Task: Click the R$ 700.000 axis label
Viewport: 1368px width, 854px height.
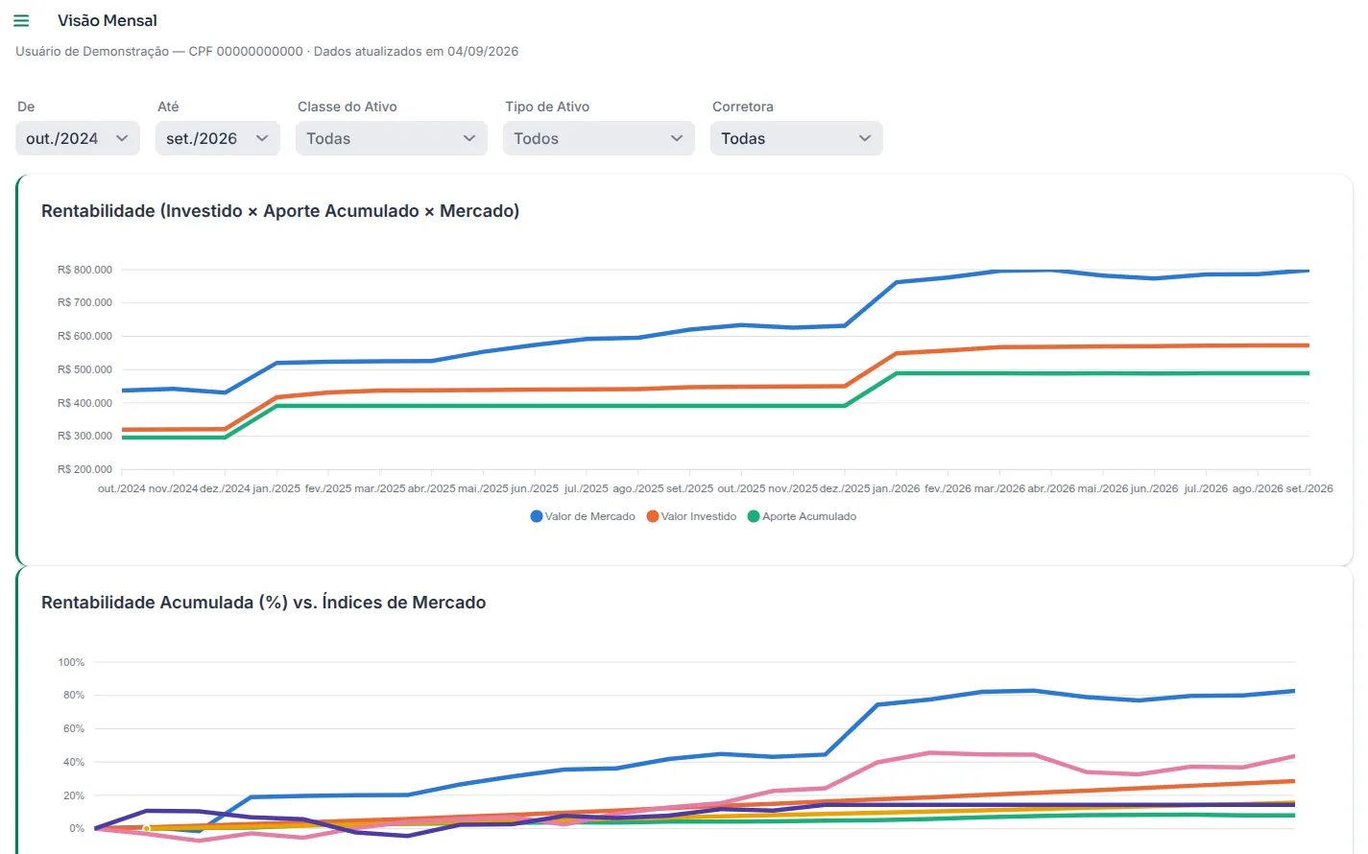Action: [84, 302]
